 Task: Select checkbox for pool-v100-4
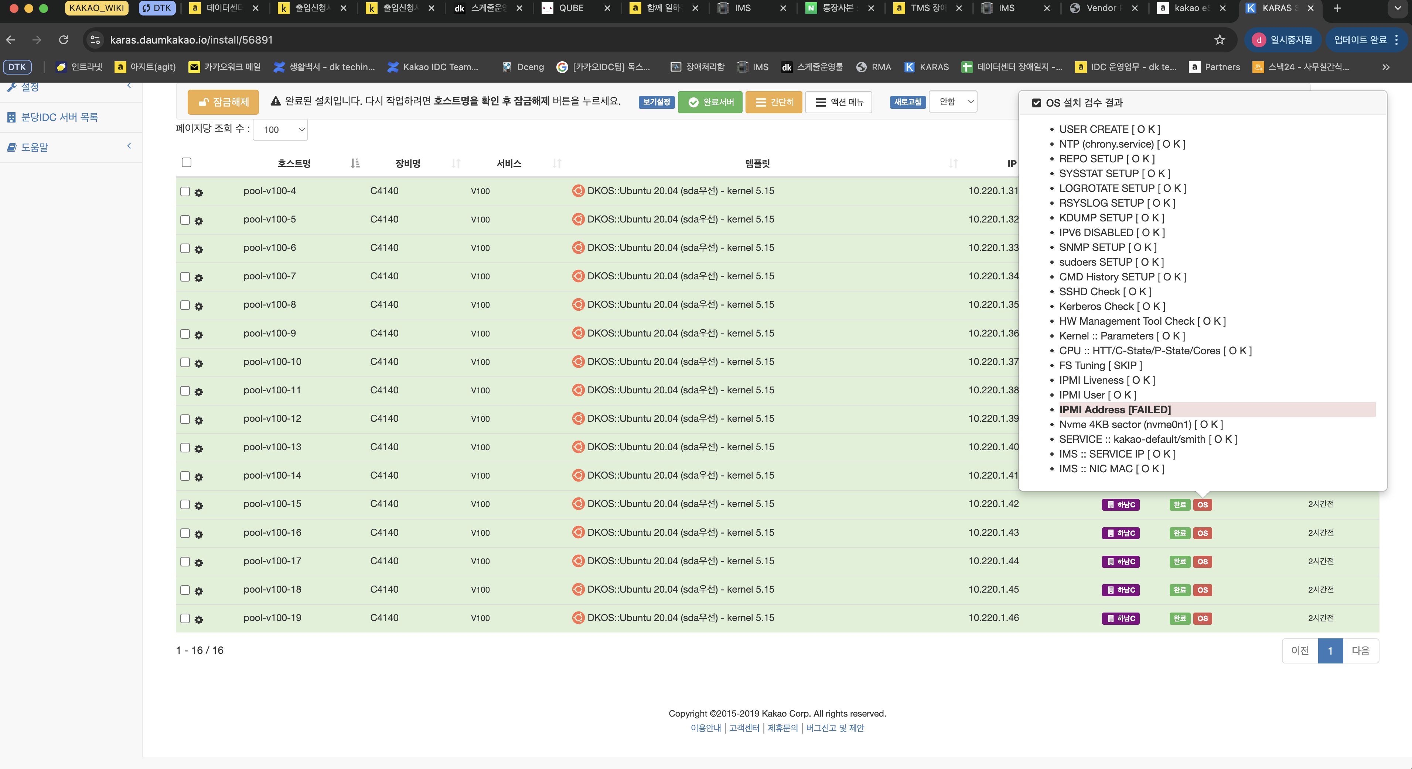click(x=185, y=191)
